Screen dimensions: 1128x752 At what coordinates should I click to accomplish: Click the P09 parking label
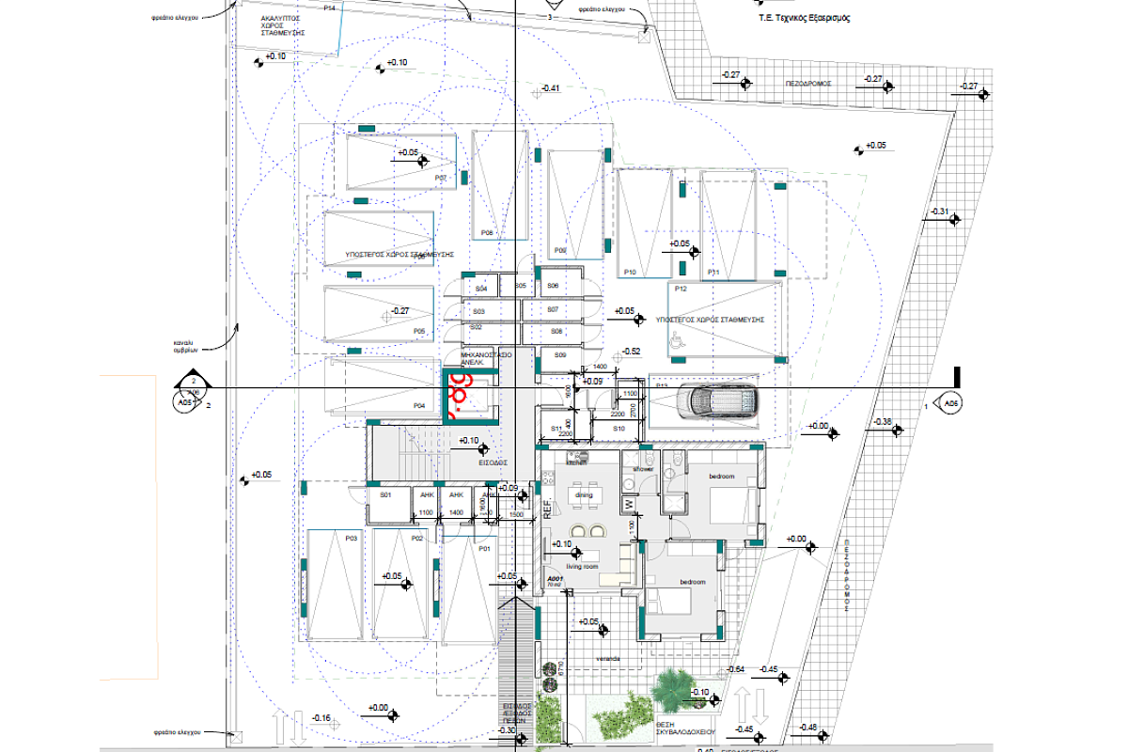[560, 250]
